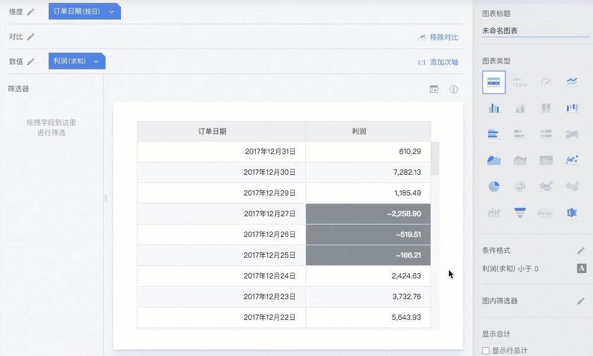Enable 显示行总计 checkbox
The width and height of the screenshot is (593, 356).
[486, 350]
